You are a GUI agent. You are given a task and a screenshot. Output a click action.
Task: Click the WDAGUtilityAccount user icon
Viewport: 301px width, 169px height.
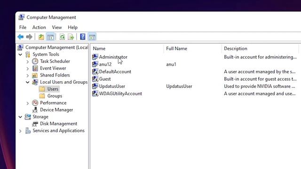coord(95,93)
